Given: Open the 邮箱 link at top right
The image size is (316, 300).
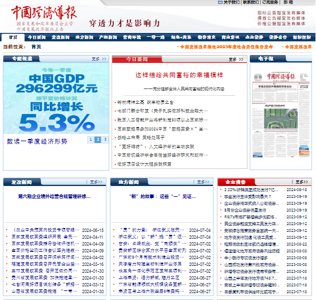Looking at the screenshot, I should [x=288, y=2].
